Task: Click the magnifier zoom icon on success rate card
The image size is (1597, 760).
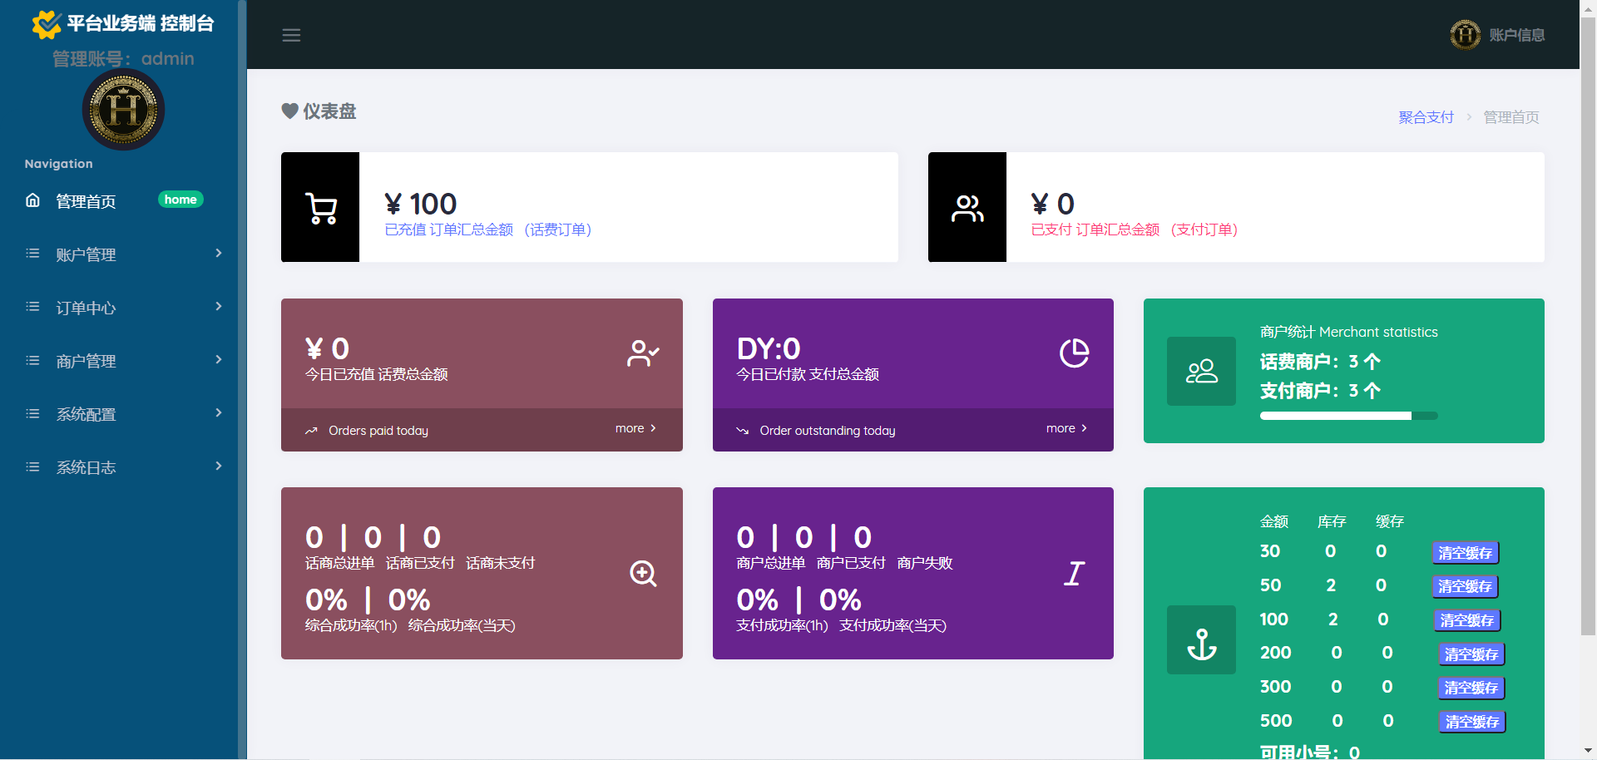Action: point(643,574)
